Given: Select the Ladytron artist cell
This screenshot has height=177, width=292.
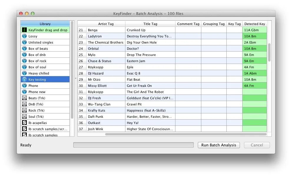Looking at the screenshot, I should pyautogui.click(x=106, y=36).
